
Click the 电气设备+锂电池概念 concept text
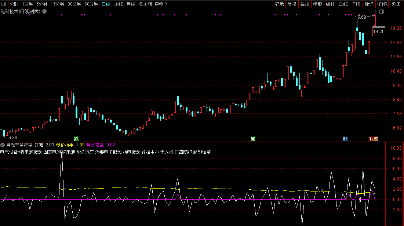click(x=21, y=152)
